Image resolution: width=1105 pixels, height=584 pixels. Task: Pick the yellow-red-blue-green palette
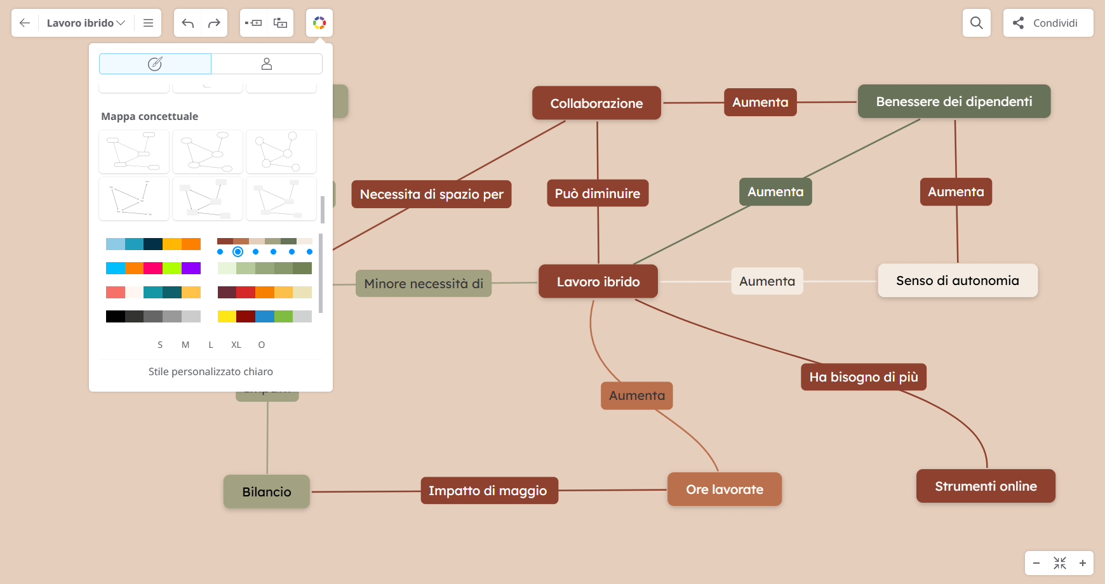click(265, 316)
